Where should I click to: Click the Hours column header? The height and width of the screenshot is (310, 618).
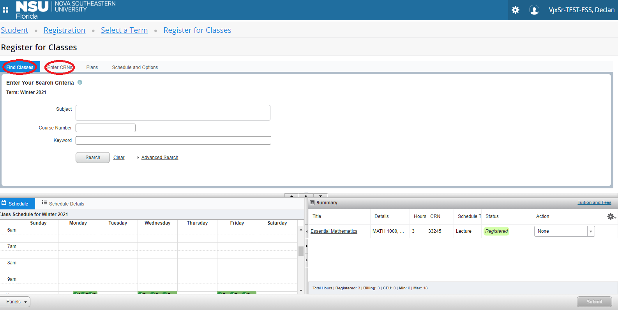420,216
